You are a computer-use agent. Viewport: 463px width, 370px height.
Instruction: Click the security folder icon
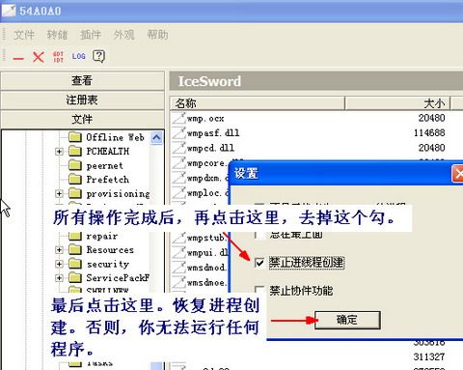(x=75, y=264)
